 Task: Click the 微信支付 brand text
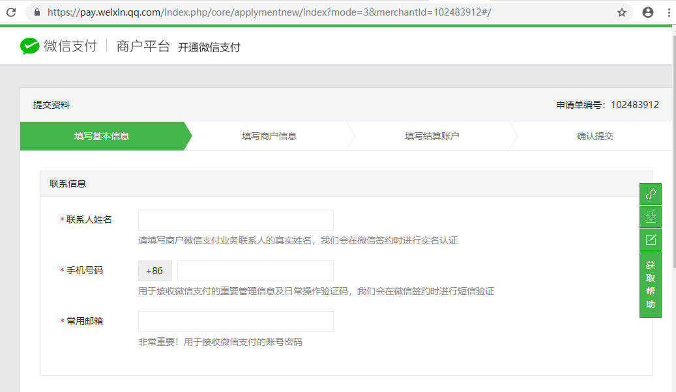[x=70, y=46]
